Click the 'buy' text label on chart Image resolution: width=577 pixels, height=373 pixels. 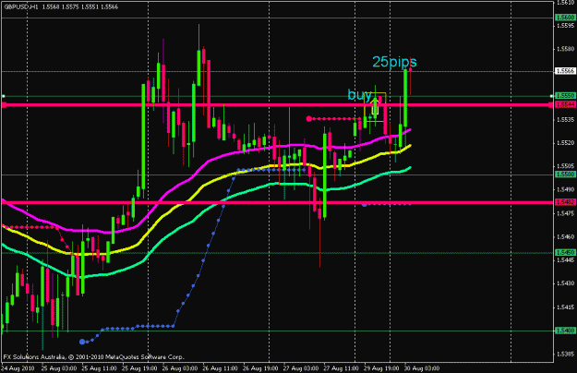[x=359, y=95]
